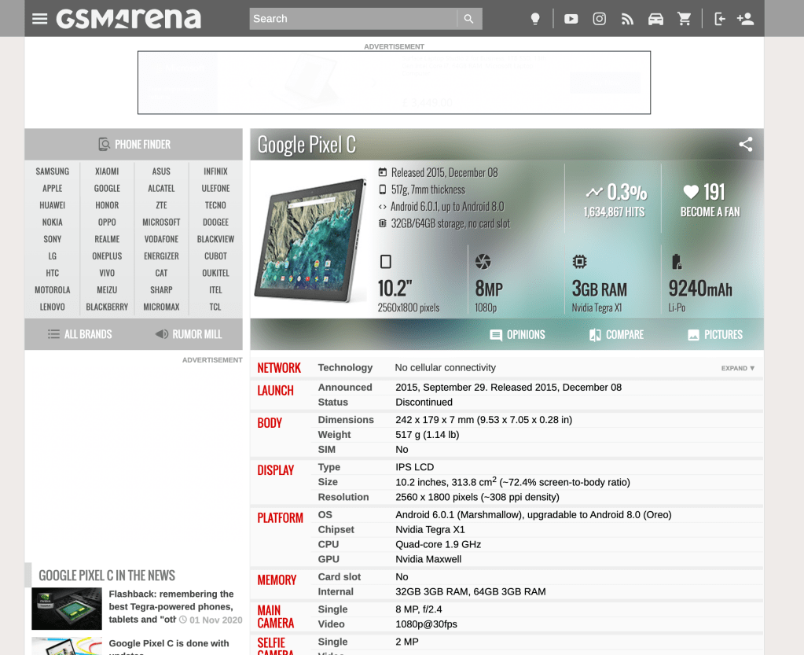Open Google Pixel C is done article
804x655 pixels.
point(169,647)
